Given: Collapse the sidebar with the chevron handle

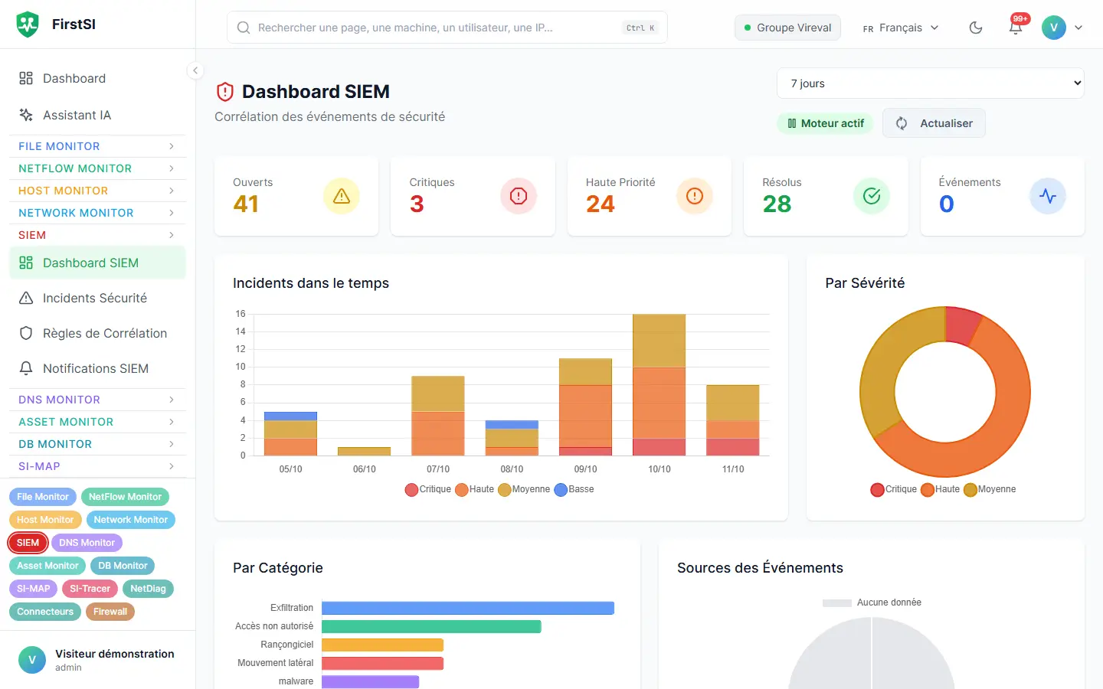Looking at the screenshot, I should 195,70.
